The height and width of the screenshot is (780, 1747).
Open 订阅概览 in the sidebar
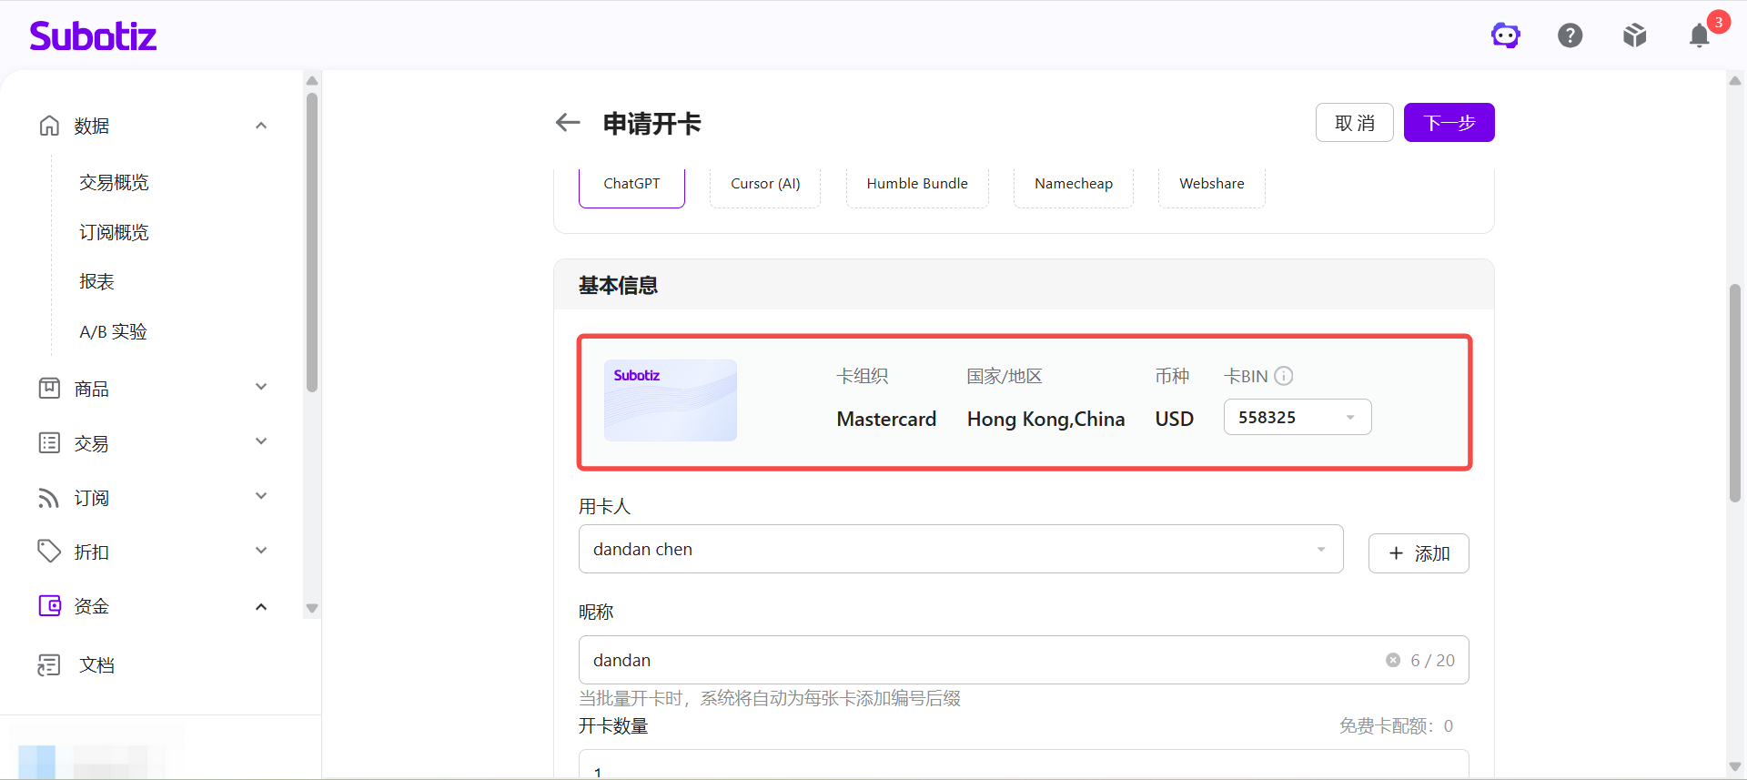point(114,232)
